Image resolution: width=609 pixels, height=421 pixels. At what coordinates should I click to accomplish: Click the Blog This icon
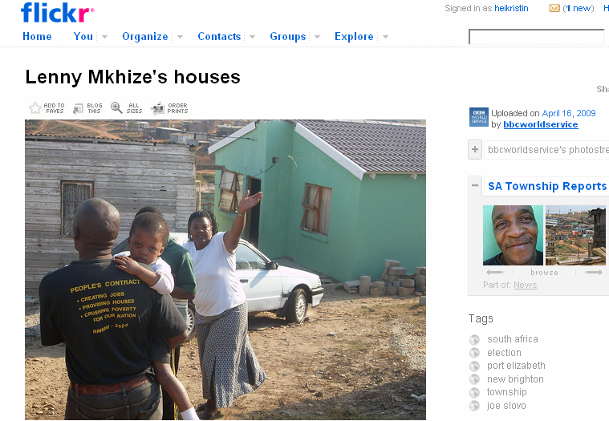(78, 108)
